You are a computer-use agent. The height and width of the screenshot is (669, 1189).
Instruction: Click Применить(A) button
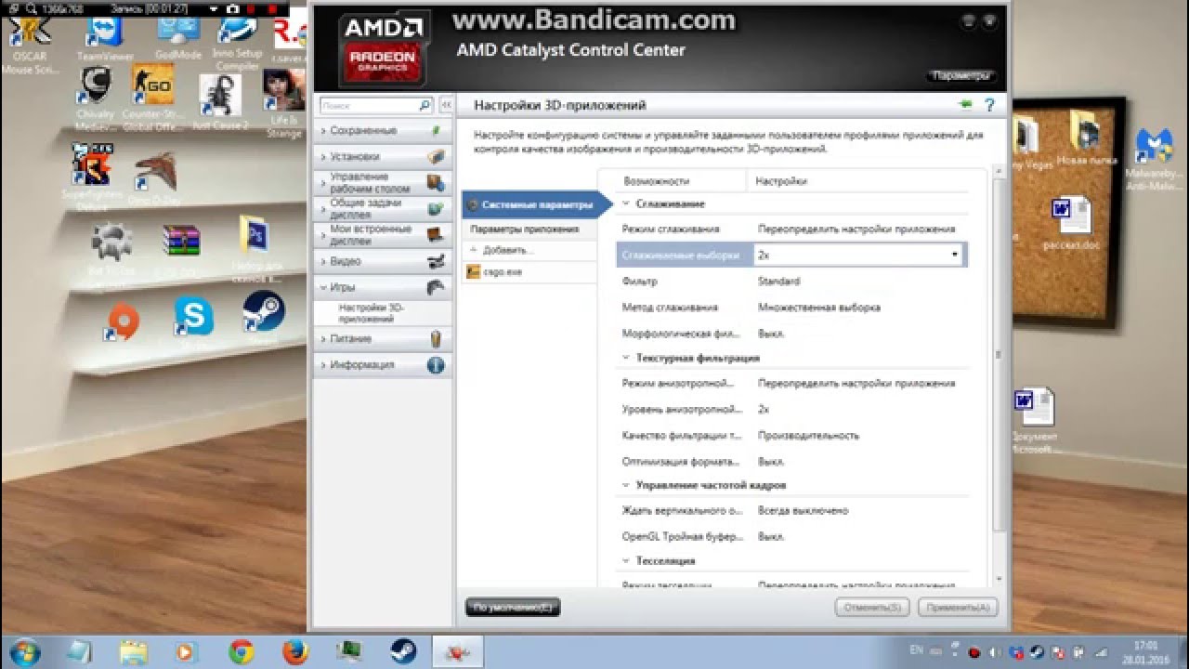click(958, 608)
